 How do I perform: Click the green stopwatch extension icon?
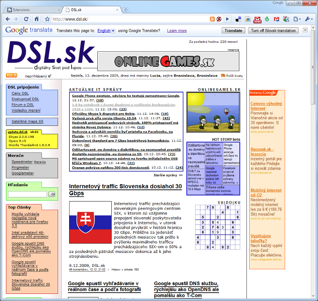coord(267,19)
